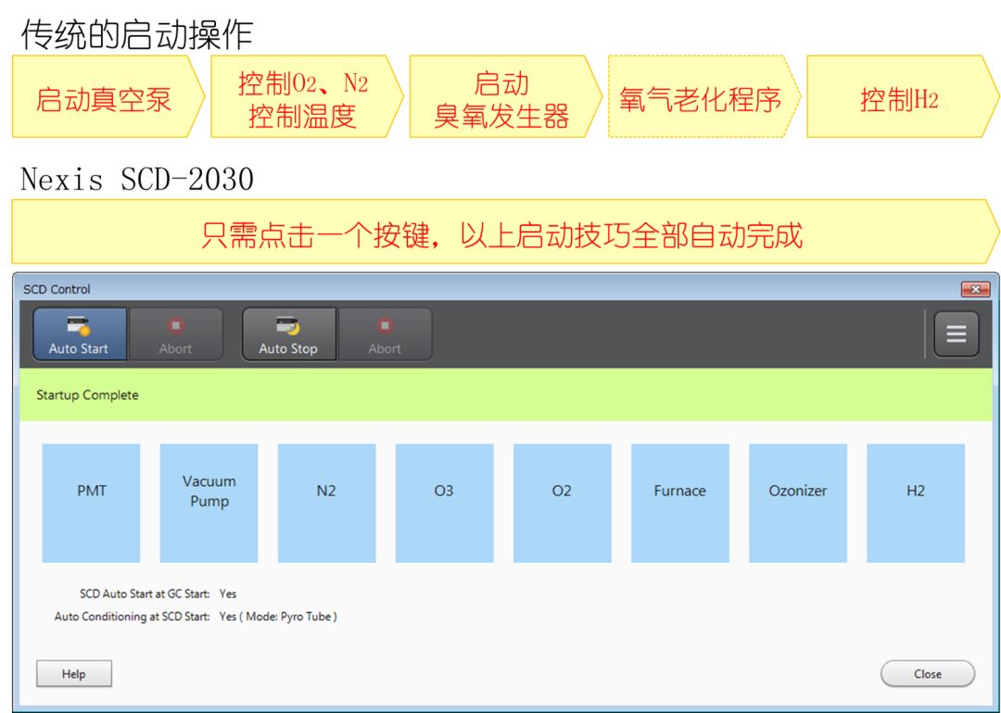Click the 控制H2 step arrow
1001x713 pixels.
coord(899,97)
